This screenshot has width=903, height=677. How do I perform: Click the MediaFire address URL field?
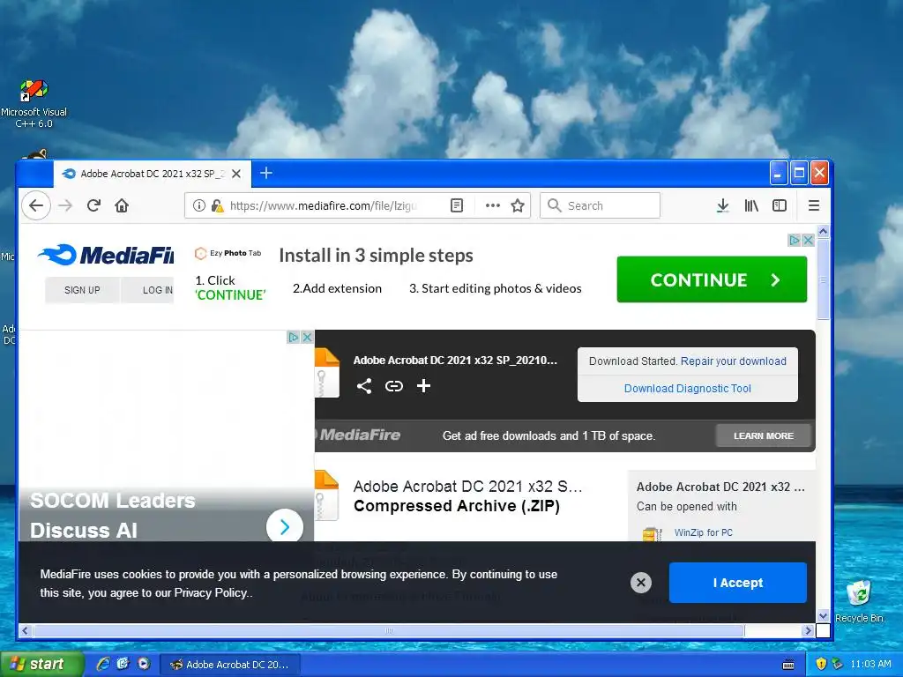(x=324, y=205)
